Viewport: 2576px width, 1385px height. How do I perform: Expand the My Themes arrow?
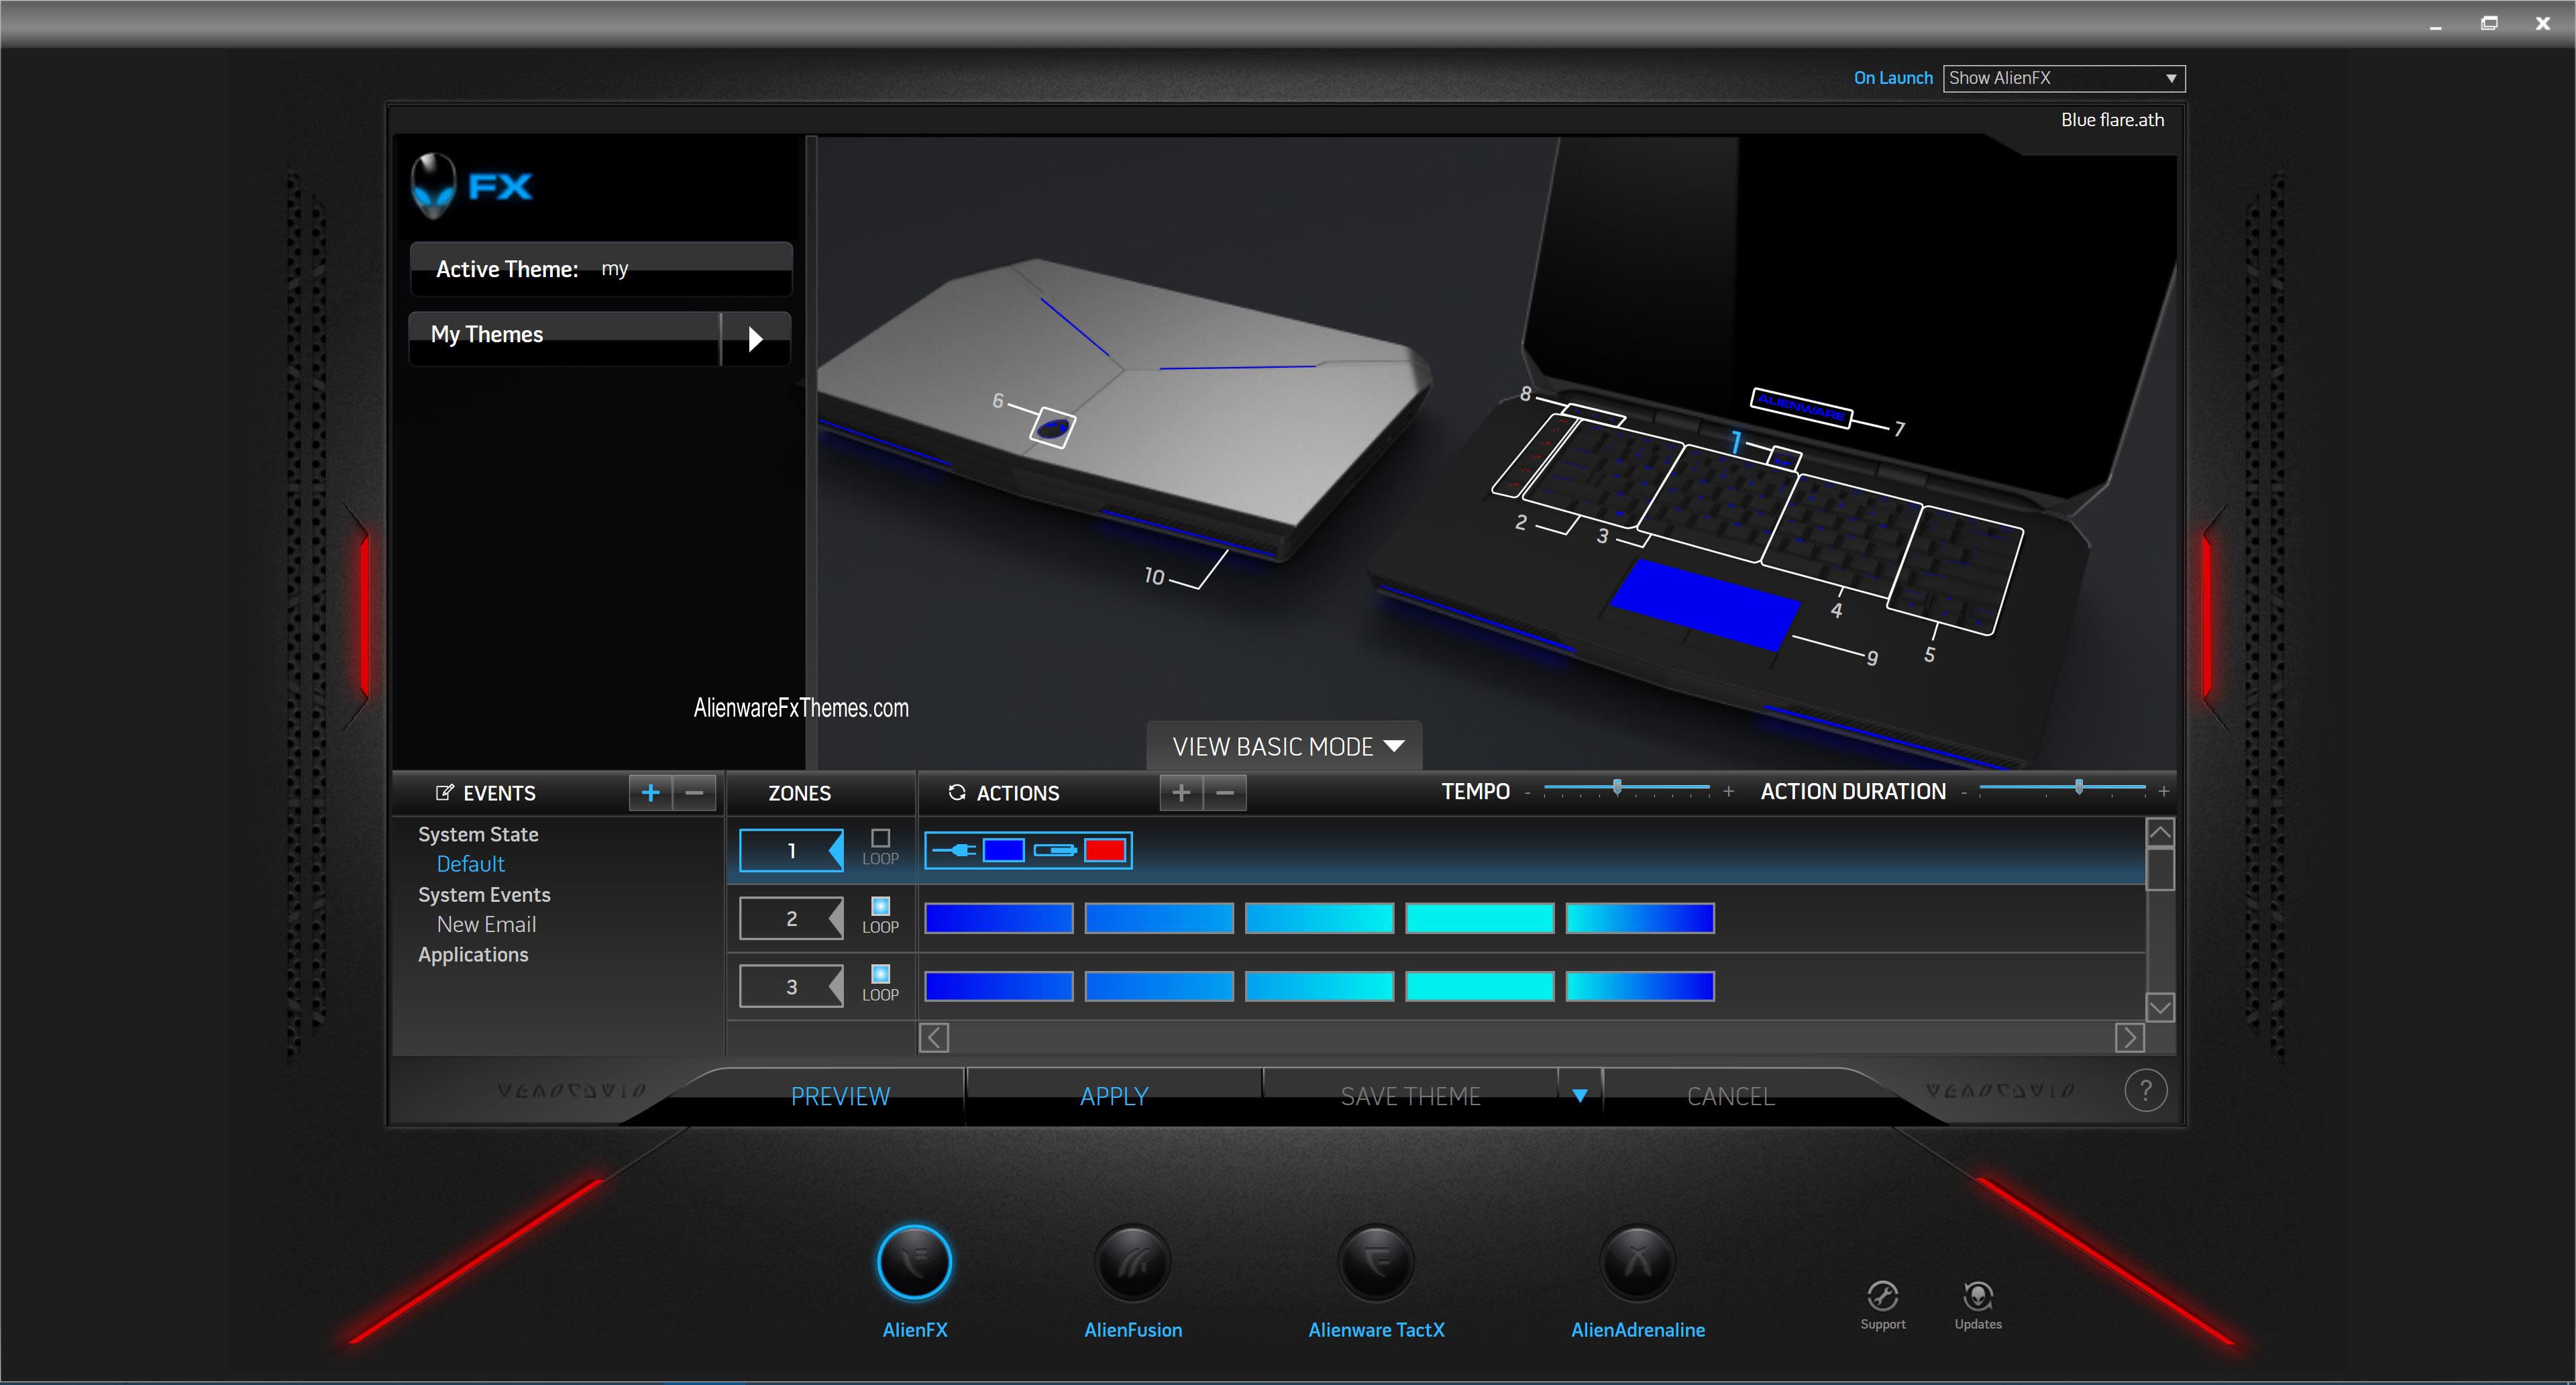pos(756,338)
